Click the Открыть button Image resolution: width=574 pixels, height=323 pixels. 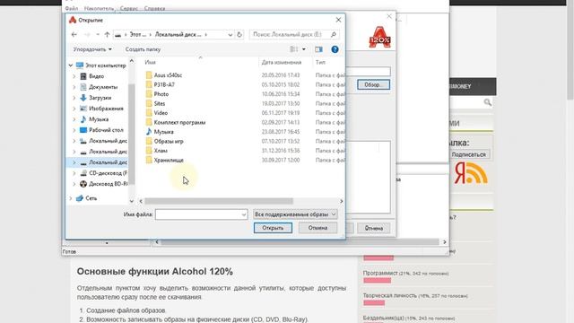273,228
